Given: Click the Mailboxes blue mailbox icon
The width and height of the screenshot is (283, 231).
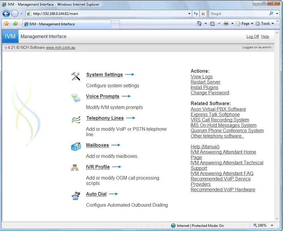Looking at the screenshot, I should point(76,146).
